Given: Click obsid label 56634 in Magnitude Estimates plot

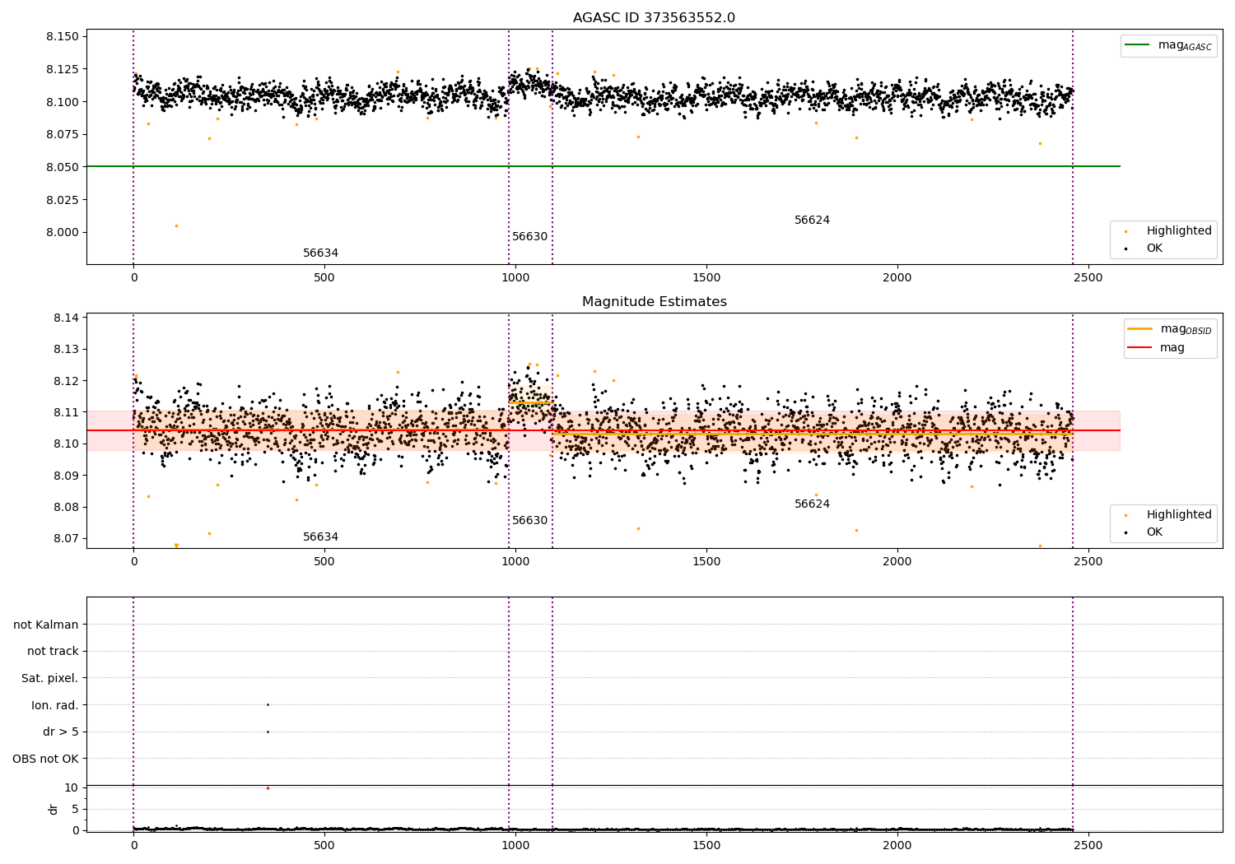Looking at the screenshot, I should point(320,537).
